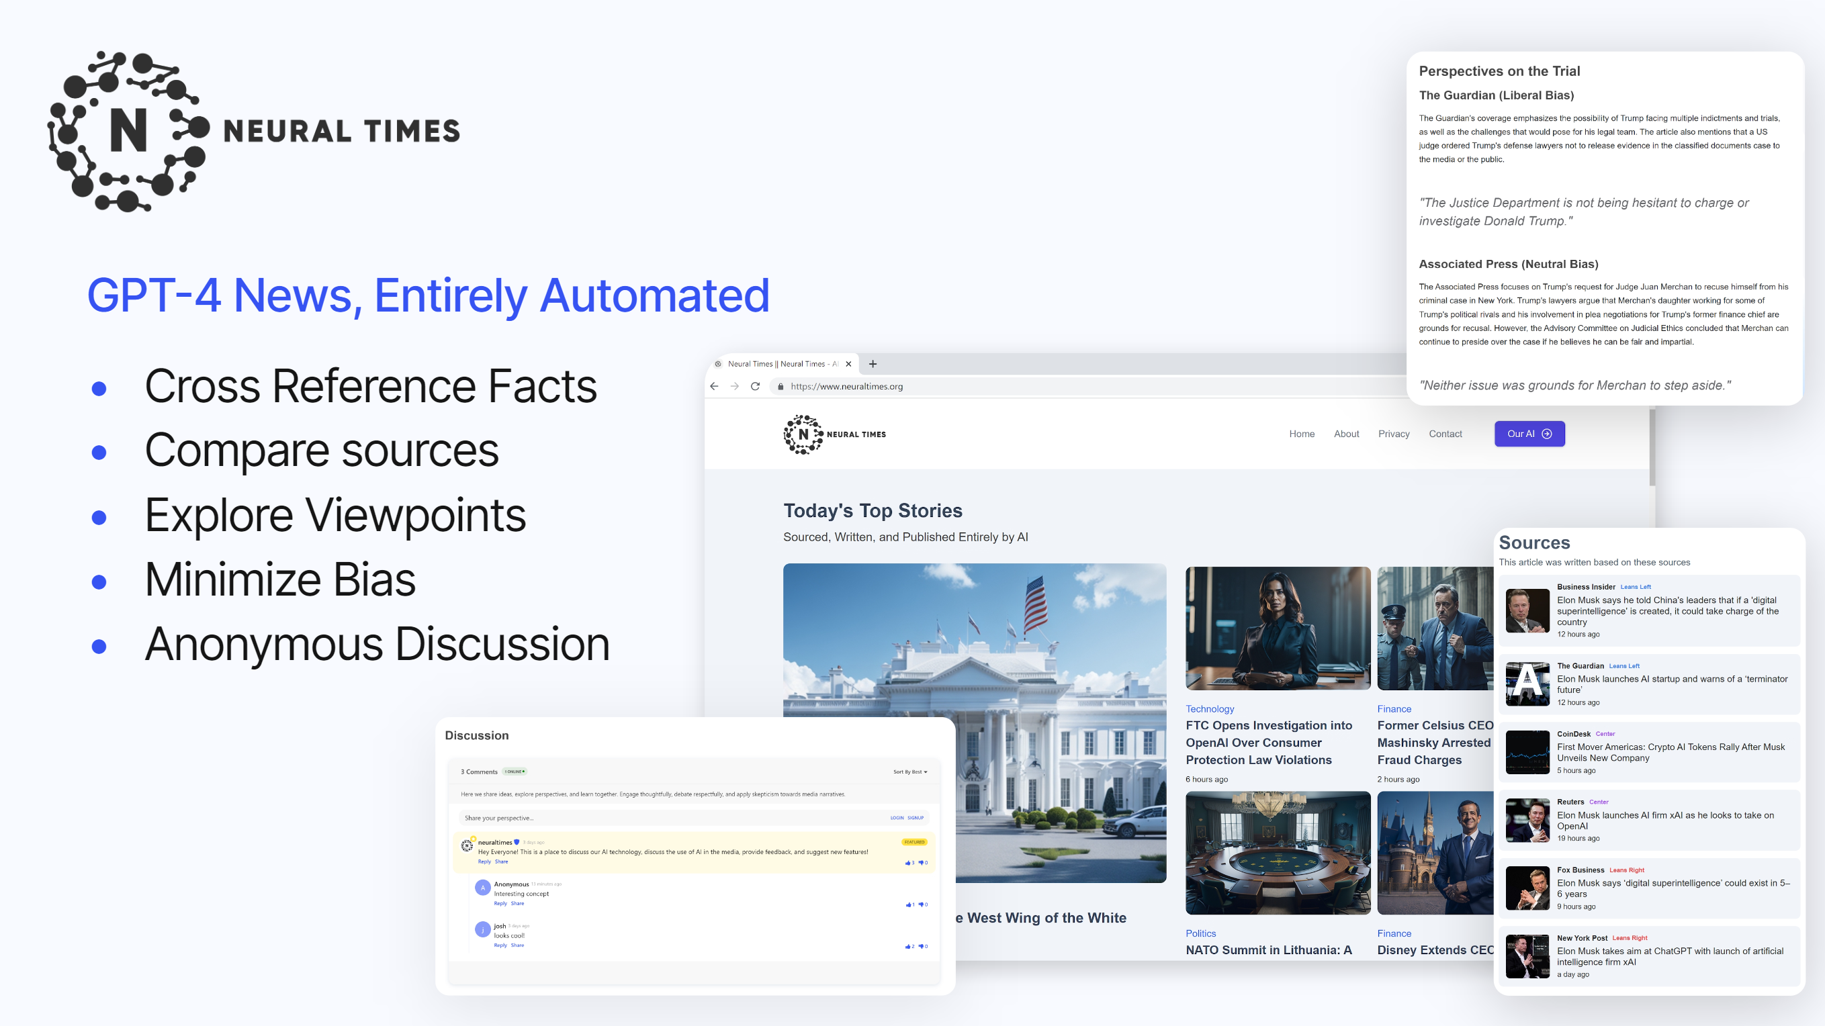Reload the page with the refresh icon

pos(755,386)
